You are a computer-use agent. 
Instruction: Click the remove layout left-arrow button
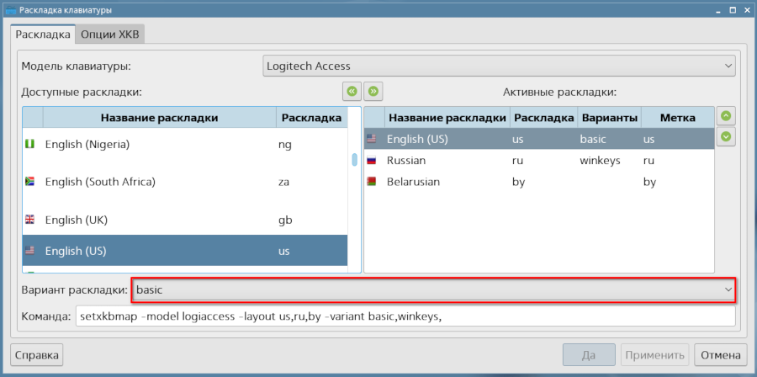351,91
